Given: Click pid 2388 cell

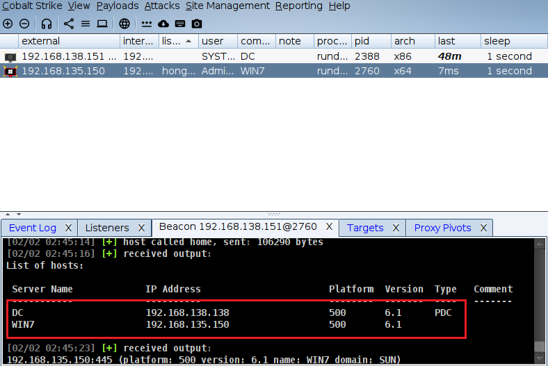Looking at the screenshot, I should click(x=367, y=56).
